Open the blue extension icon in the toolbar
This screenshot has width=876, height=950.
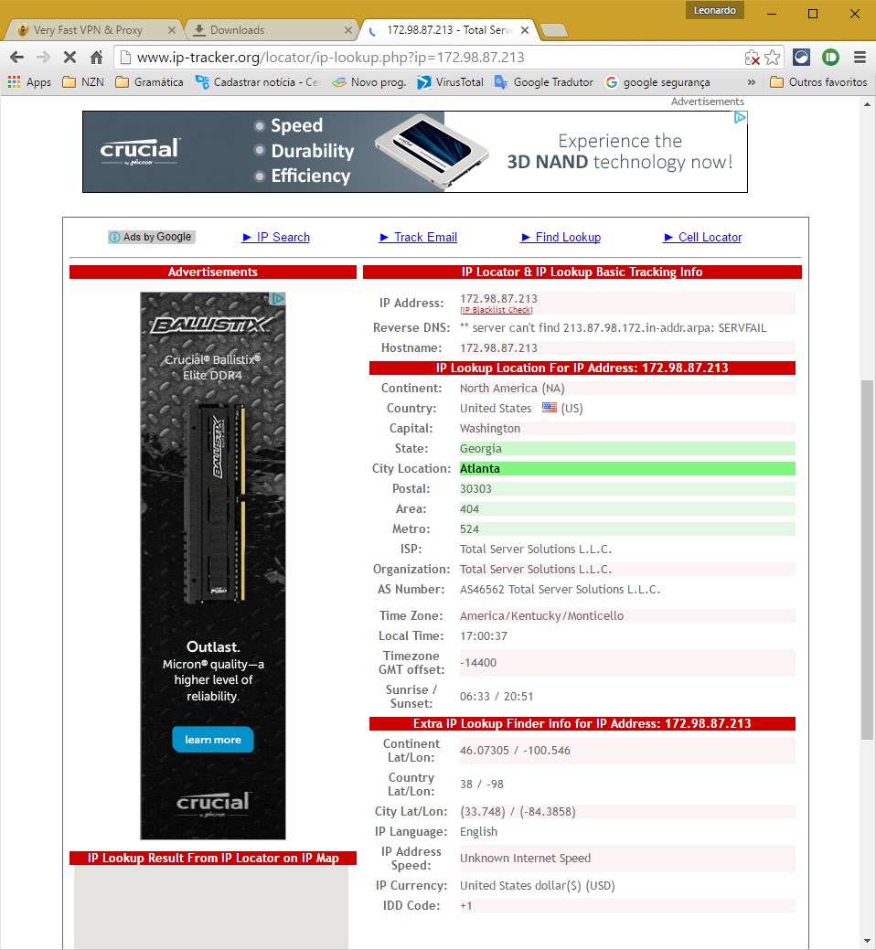[x=802, y=58]
